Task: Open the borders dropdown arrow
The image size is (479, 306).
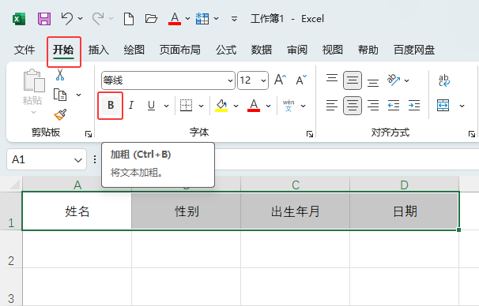Action: click(201, 106)
